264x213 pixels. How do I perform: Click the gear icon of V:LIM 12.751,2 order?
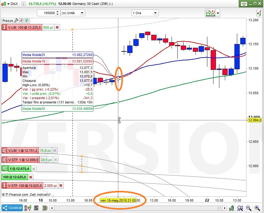click(x=4, y=151)
